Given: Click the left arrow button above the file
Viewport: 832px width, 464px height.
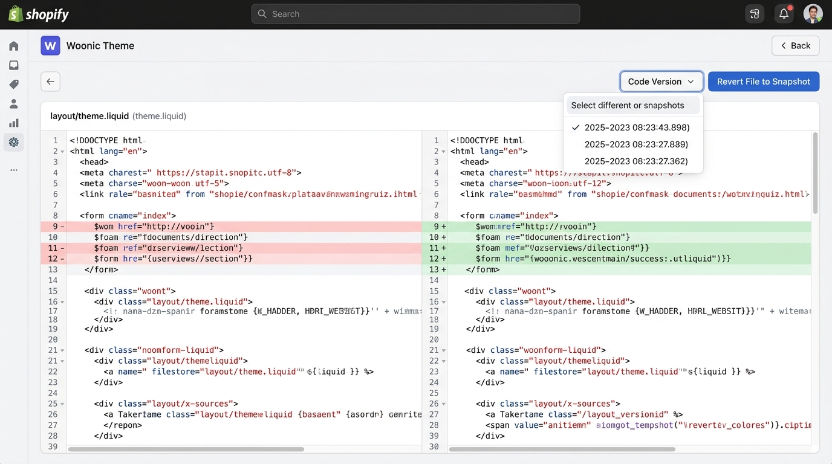Looking at the screenshot, I should coord(50,82).
